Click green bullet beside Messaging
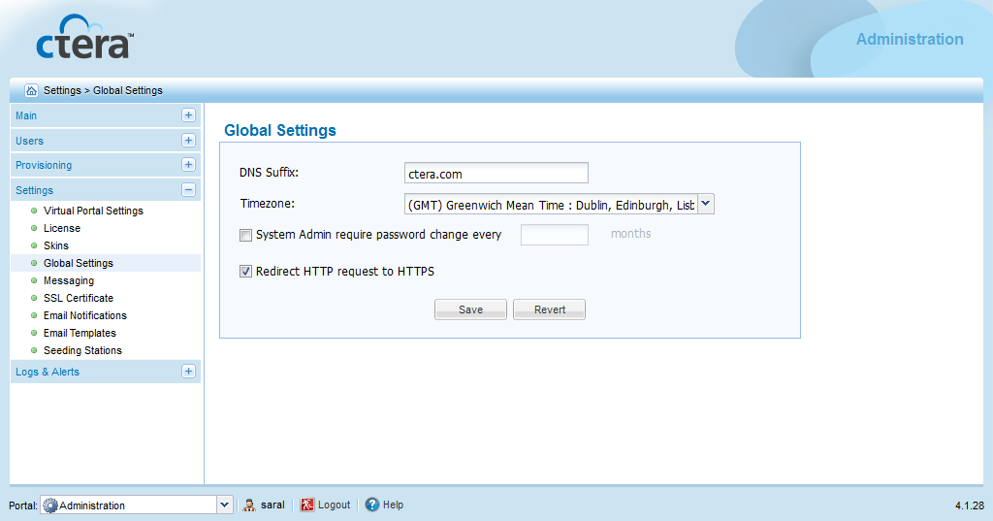Image resolution: width=993 pixels, height=521 pixels. coord(34,280)
